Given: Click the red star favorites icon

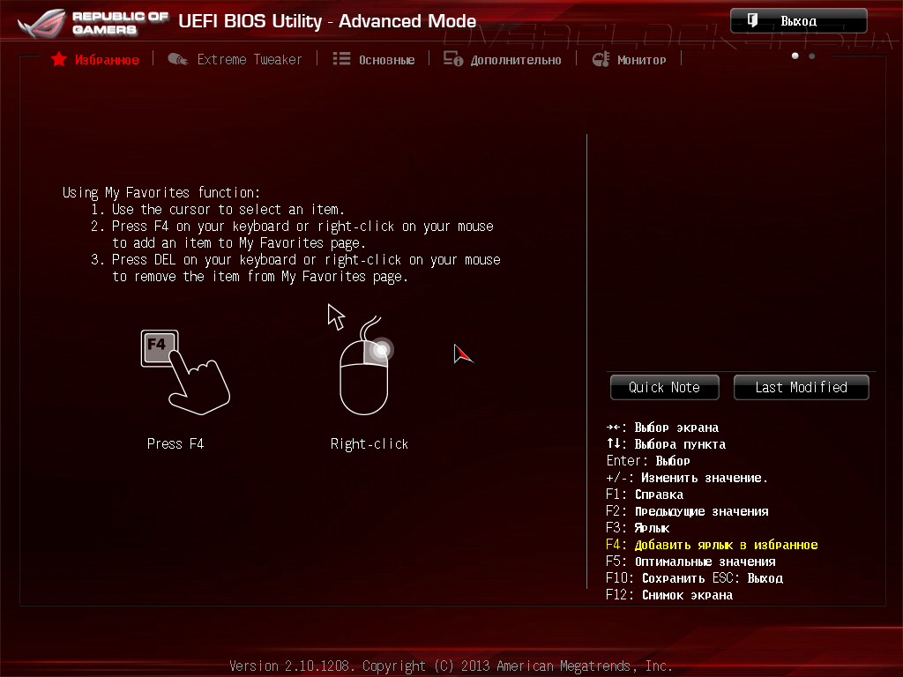Looking at the screenshot, I should [x=59, y=59].
